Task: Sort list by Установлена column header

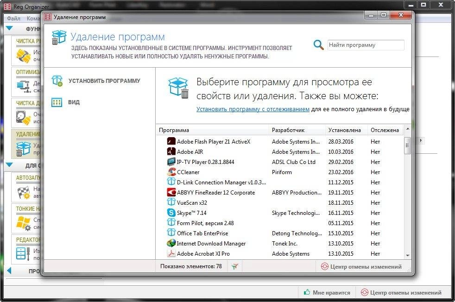Action: pos(346,130)
